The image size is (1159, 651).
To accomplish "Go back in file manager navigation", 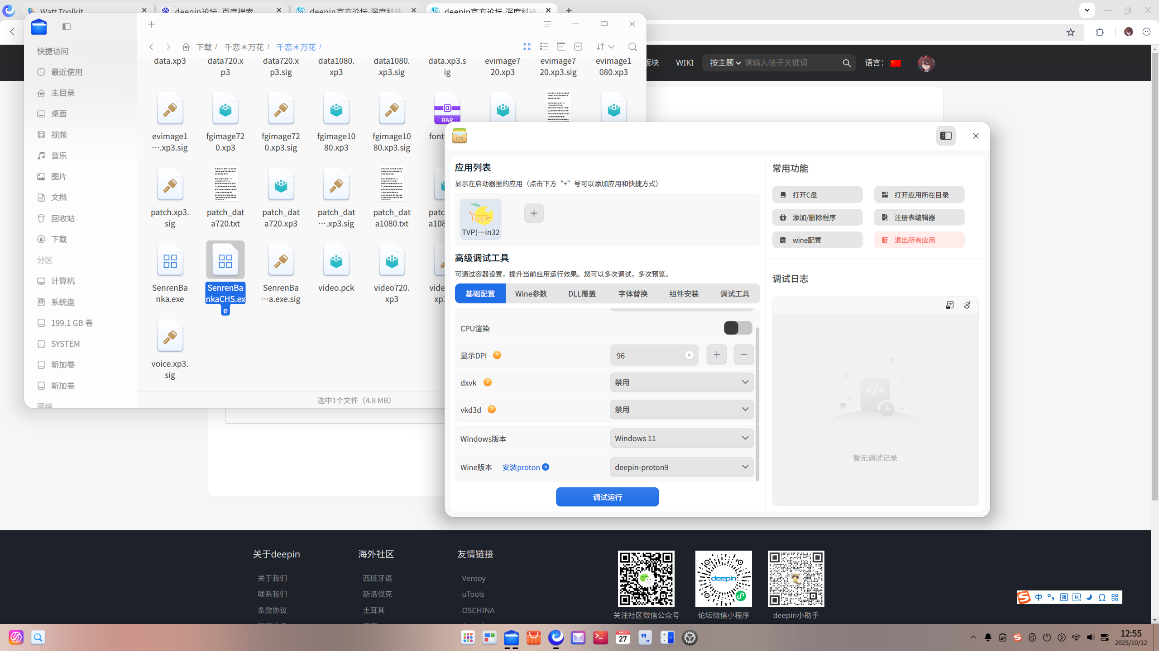I will point(151,47).
